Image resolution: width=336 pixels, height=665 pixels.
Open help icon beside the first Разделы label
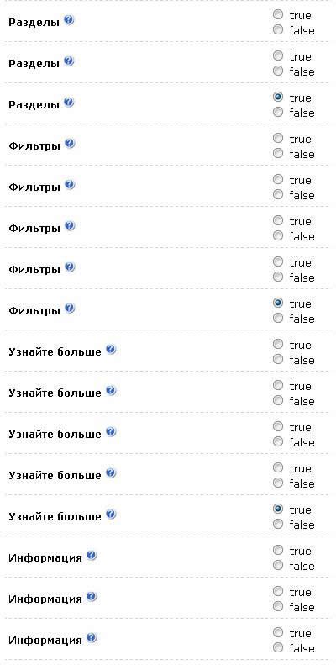coord(69,20)
